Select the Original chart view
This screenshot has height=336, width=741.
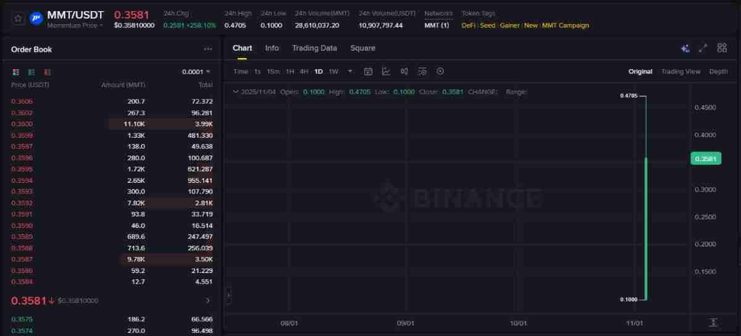[x=640, y=72]
